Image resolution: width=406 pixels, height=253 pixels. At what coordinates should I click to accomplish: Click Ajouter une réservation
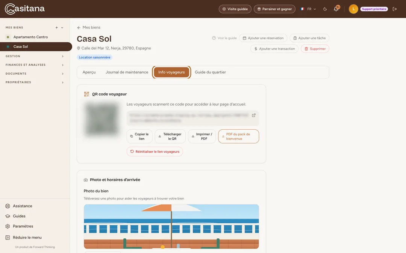(x=263, y=38)
